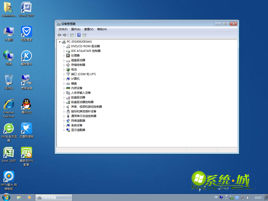Select the 鼠标和其他指针设备 mouse icon
The height and width of the screenshot is (201, 268).
68,111
